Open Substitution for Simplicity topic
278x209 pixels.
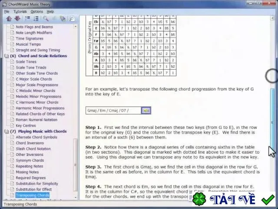37,184
